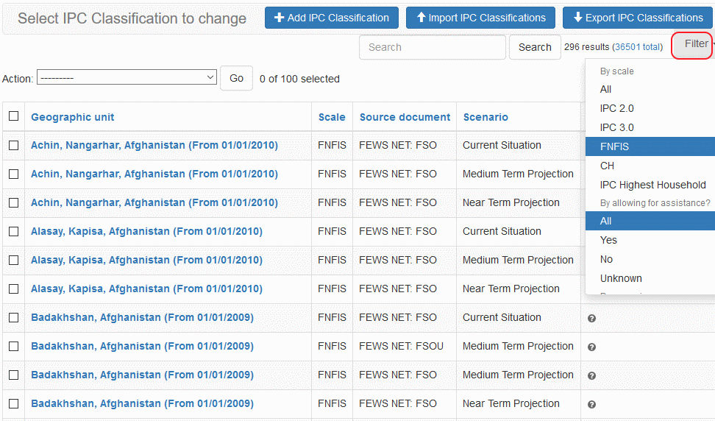
Task: Check the Alasay Medium Term Projection row
Action: point(13,261)
